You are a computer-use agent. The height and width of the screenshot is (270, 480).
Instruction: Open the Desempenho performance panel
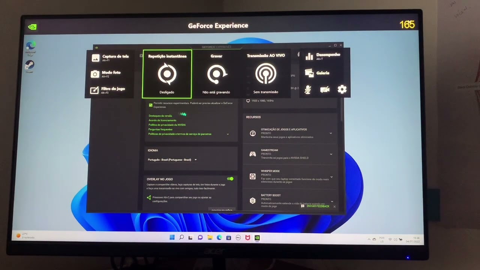(322, 56)
